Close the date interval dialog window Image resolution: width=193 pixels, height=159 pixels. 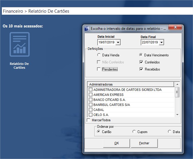[176, 28]
